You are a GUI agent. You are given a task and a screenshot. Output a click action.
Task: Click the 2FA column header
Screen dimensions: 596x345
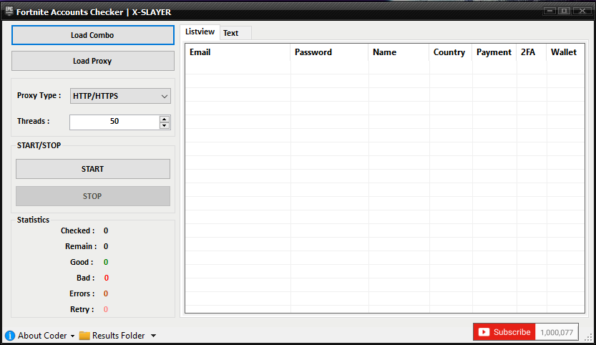(532, 52)
